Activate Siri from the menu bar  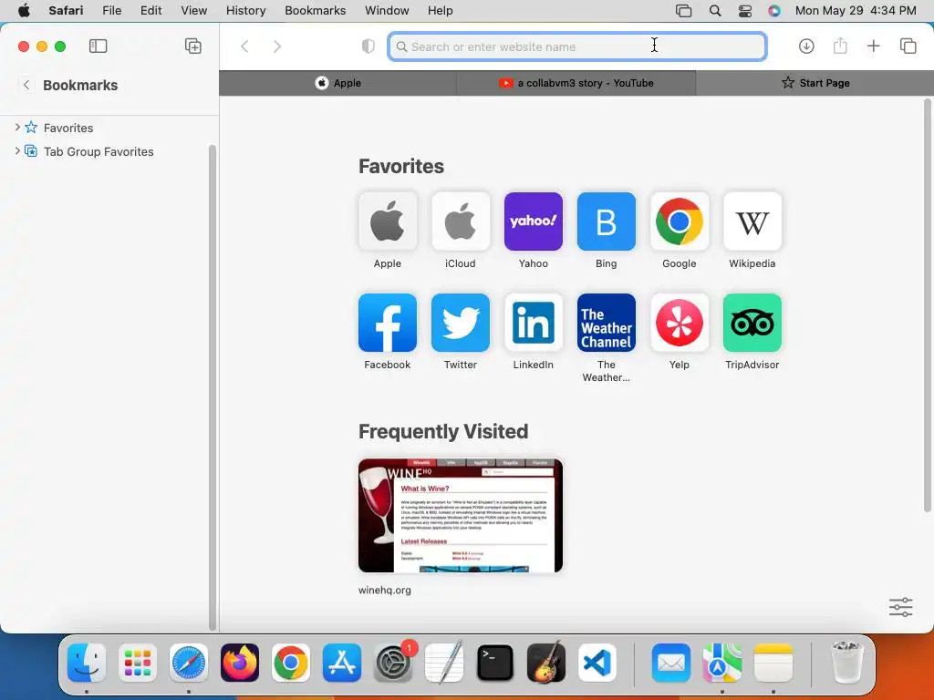pos(773,11)
